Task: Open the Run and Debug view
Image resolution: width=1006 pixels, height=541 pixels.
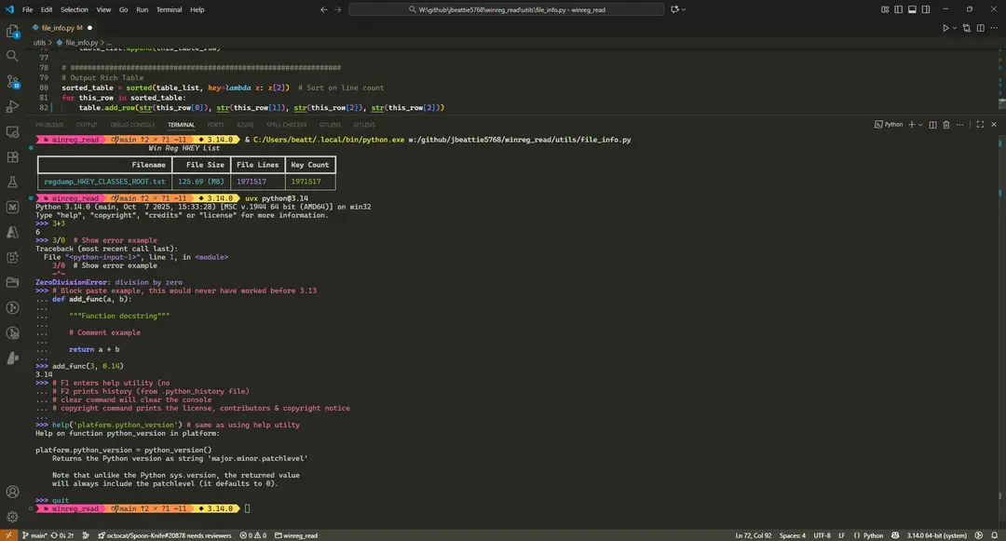Action: pos(12,107)
